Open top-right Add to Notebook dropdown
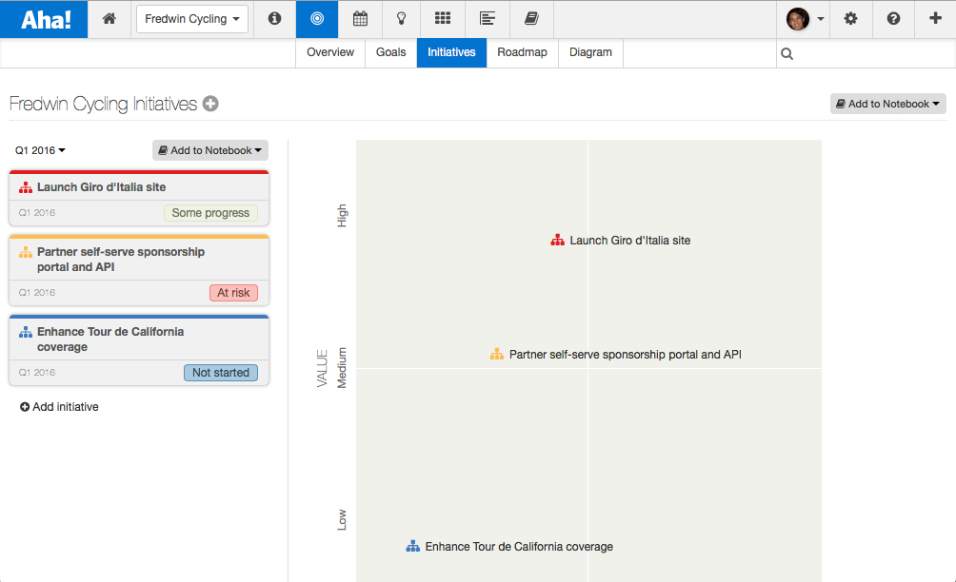The image size is (956, 582). point(887,104)
